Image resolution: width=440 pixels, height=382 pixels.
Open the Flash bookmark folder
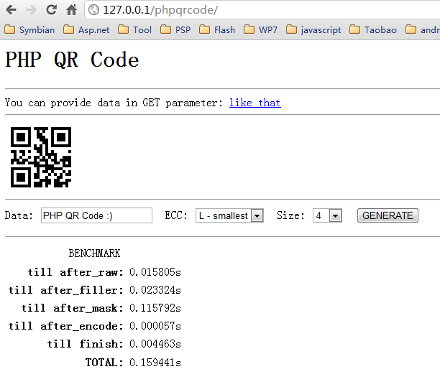[x=217, y=30]
